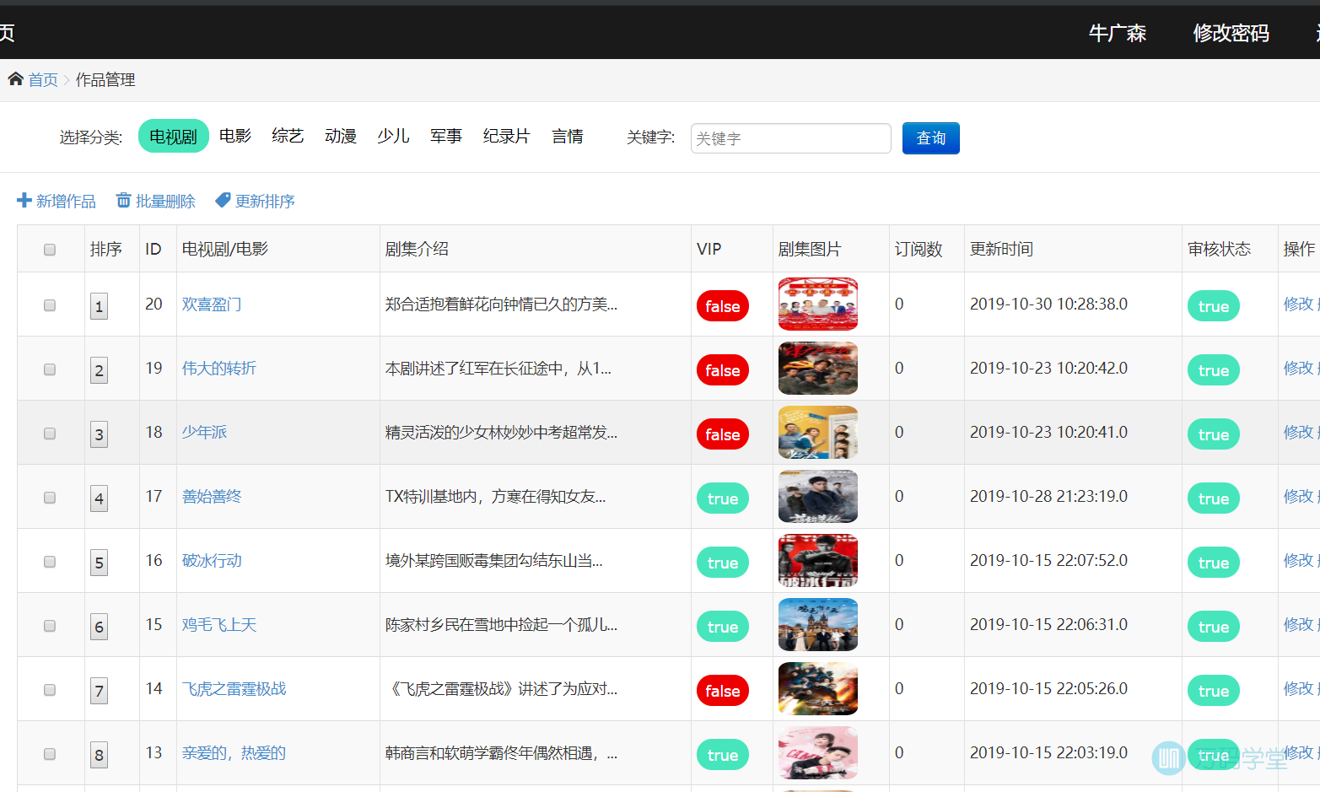Image resolution: width=1320 pixels, height=792 pixels.
Task: Toggle 审核状态 true badge for 少年派
Action: click(x=1214, y=434)
